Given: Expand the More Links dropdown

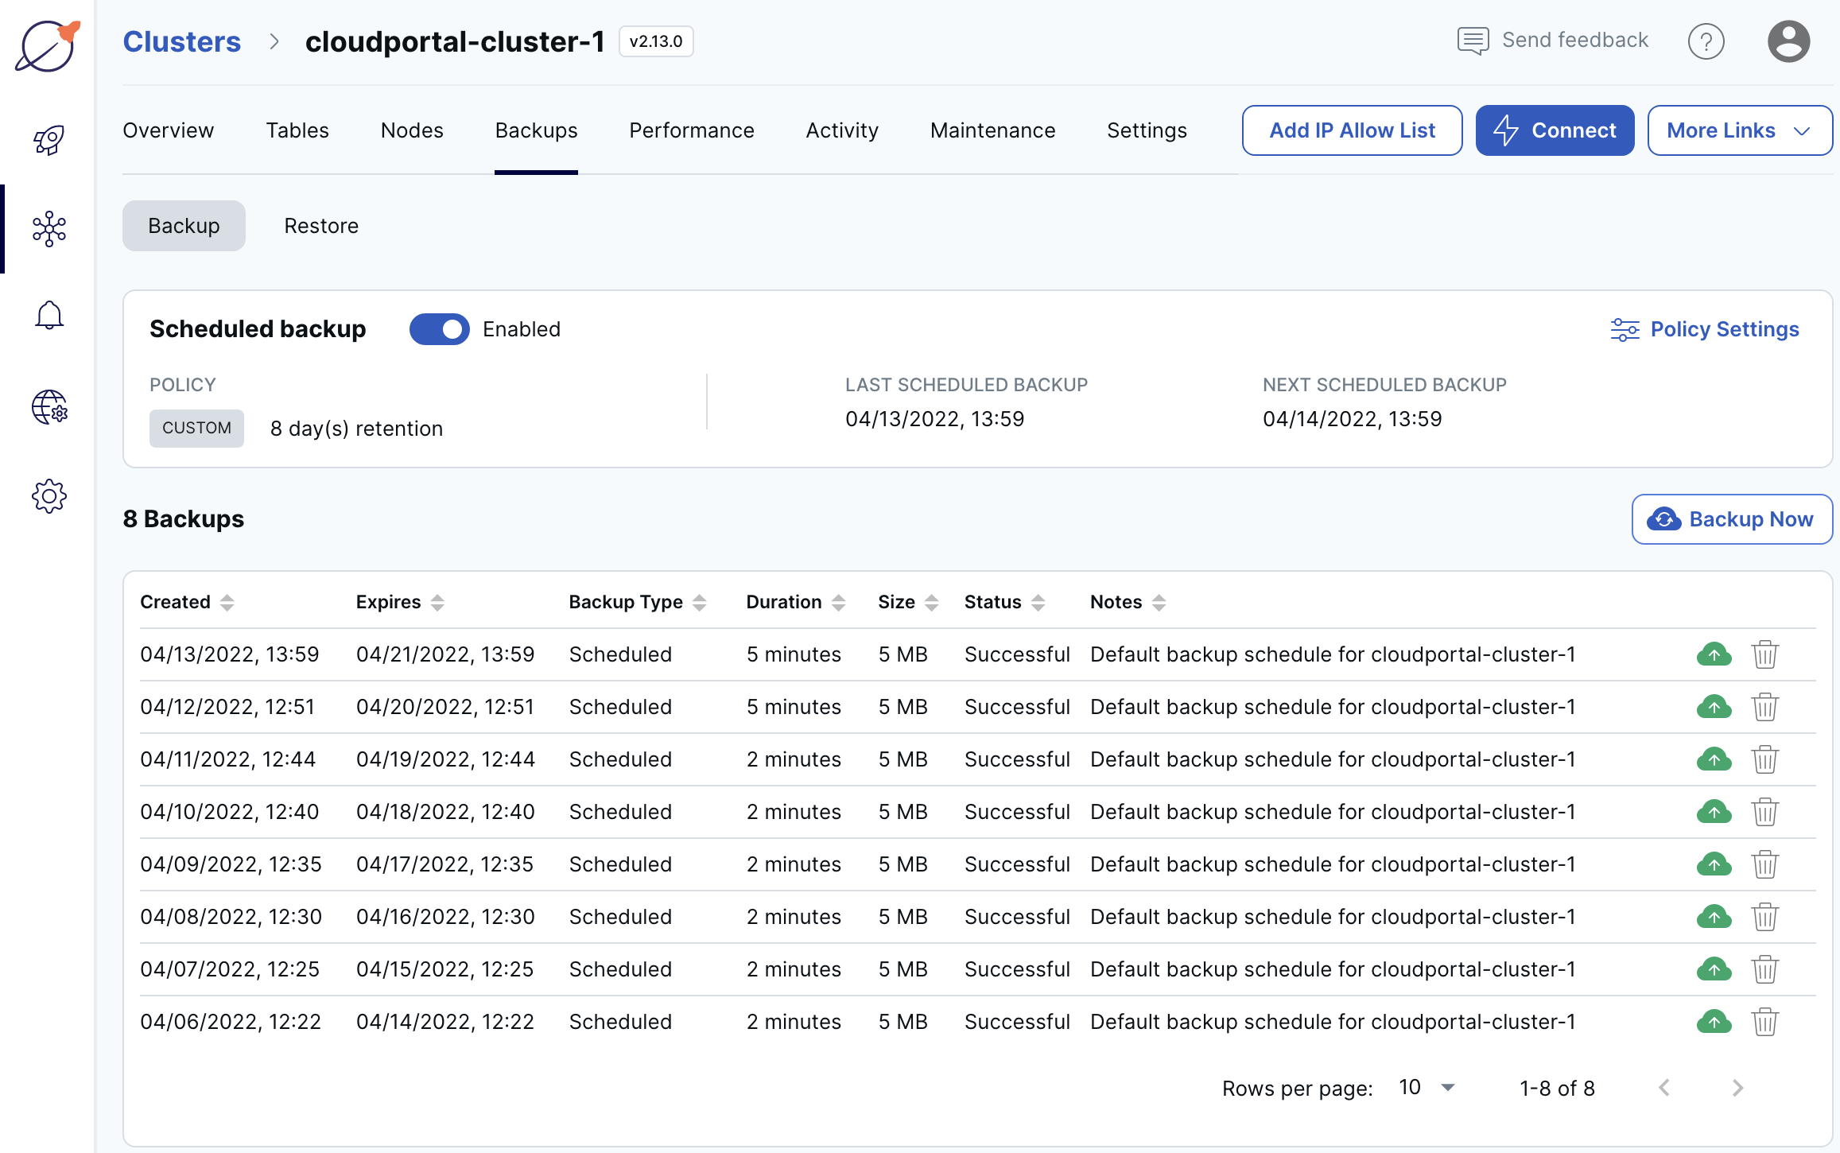Looking at the screenshot, I should point(1740,130).
